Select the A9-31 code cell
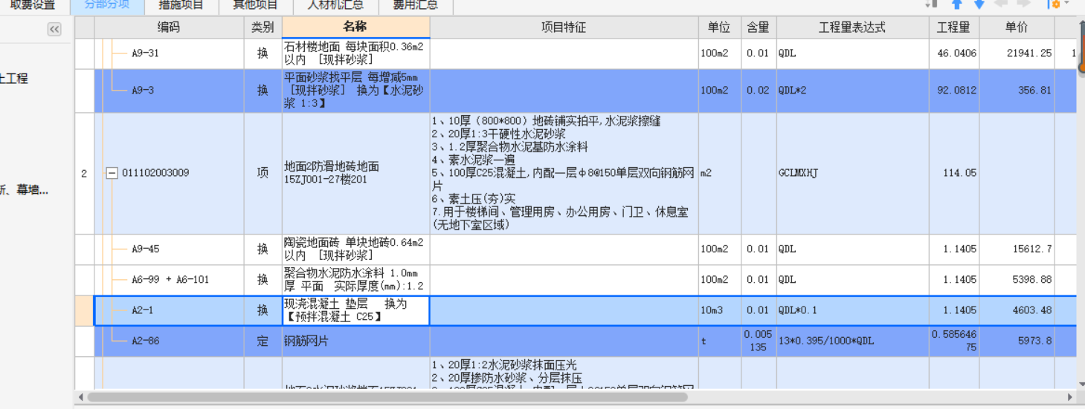Screen dimensions: 1085x409 tap(169, 53)
